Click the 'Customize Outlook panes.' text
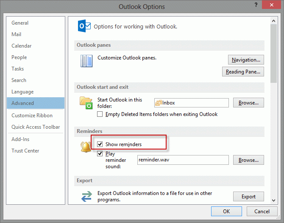284x223 pixels. coord(127,58)
